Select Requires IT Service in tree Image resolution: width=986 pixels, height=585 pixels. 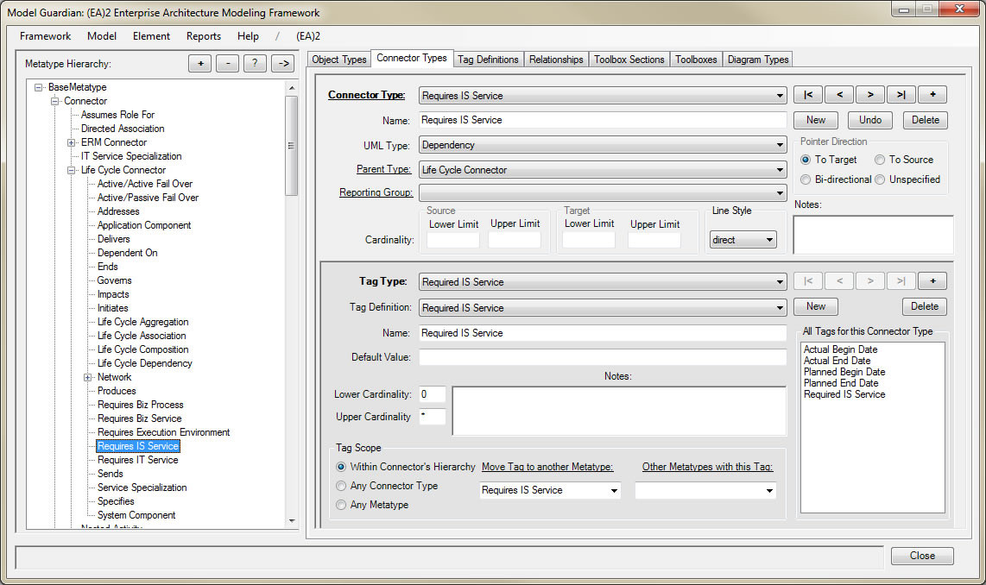(138, 460)
